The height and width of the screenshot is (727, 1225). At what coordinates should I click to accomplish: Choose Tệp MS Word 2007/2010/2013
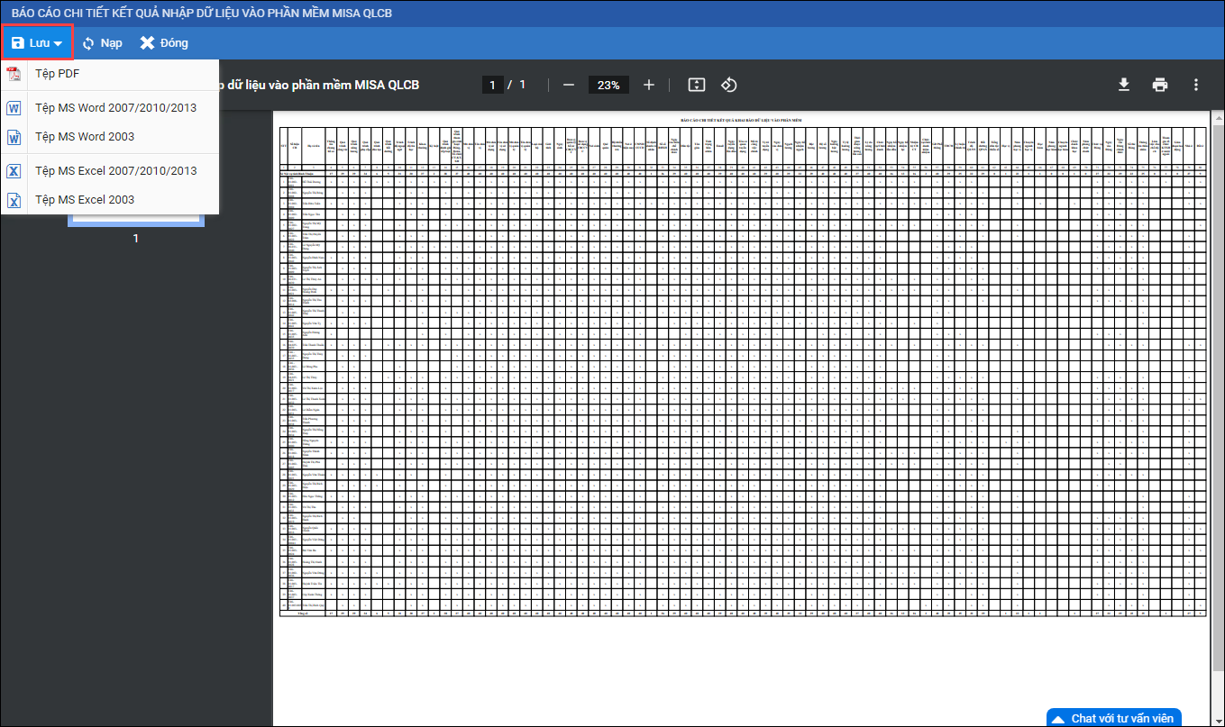point(115,108)
